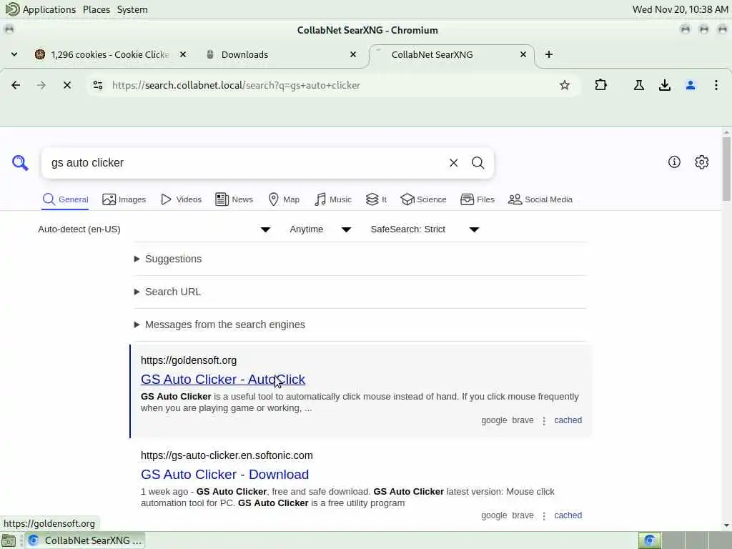Viewport: 732px width, 549px height.
Task: Select the General search category
Action: coord(65,199)
